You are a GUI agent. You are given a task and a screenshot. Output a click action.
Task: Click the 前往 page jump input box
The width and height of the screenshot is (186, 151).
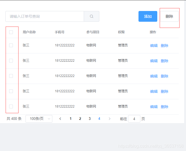click(134, 119)
